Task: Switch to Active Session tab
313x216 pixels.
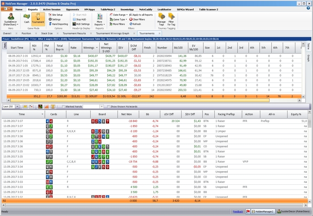Action: click(52, 9)
